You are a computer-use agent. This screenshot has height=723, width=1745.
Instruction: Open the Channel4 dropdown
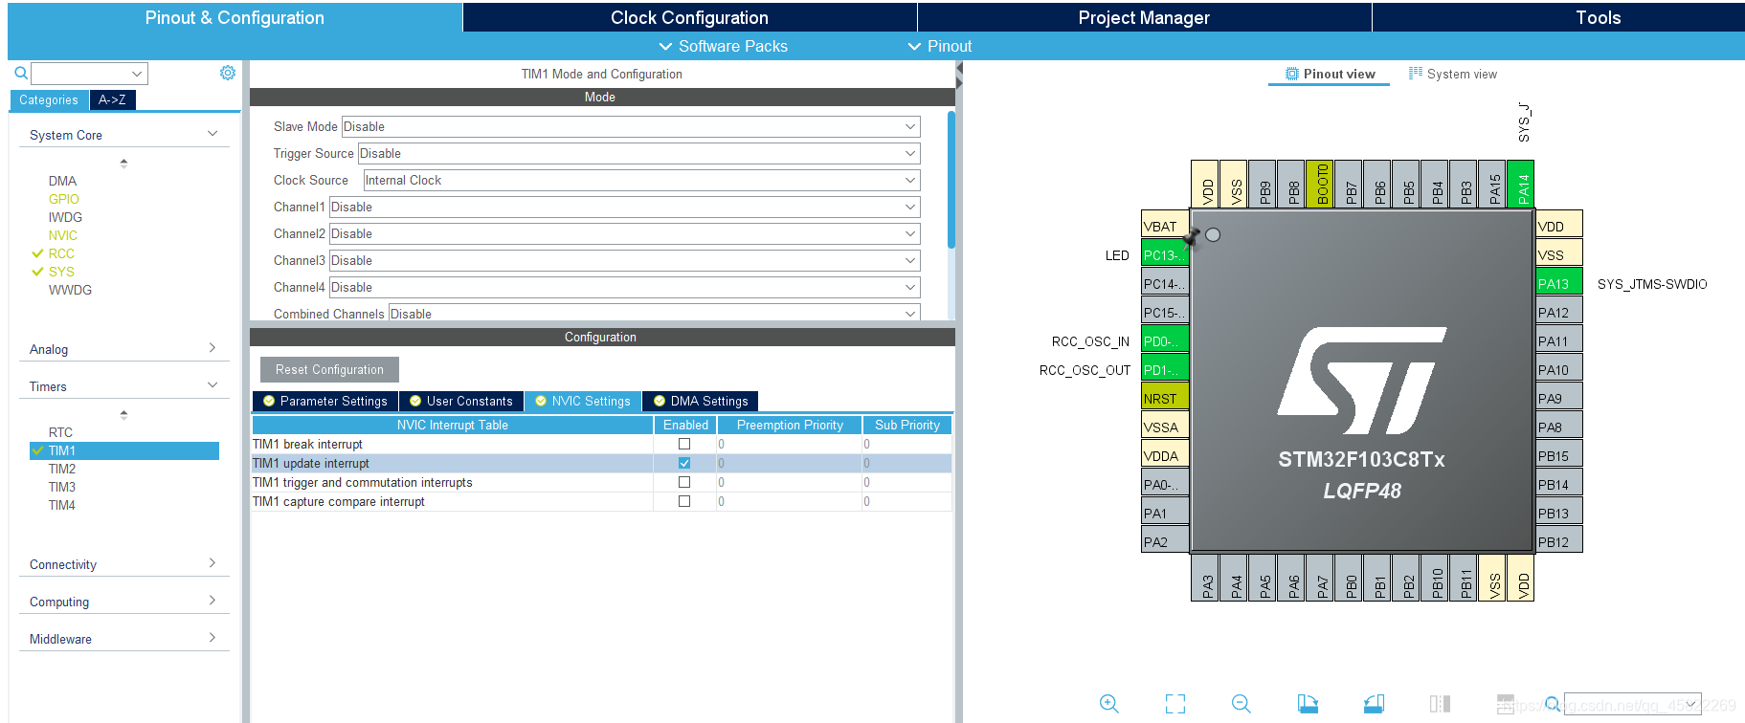click(624, 287)
